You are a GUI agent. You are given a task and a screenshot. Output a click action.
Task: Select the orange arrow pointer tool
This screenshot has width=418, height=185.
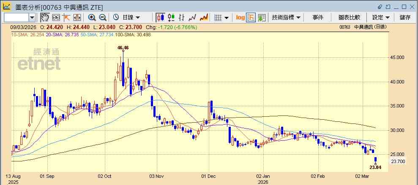(x=66, y=18)
